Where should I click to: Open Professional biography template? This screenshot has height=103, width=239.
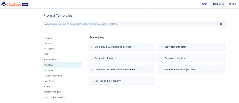[122, 81]
